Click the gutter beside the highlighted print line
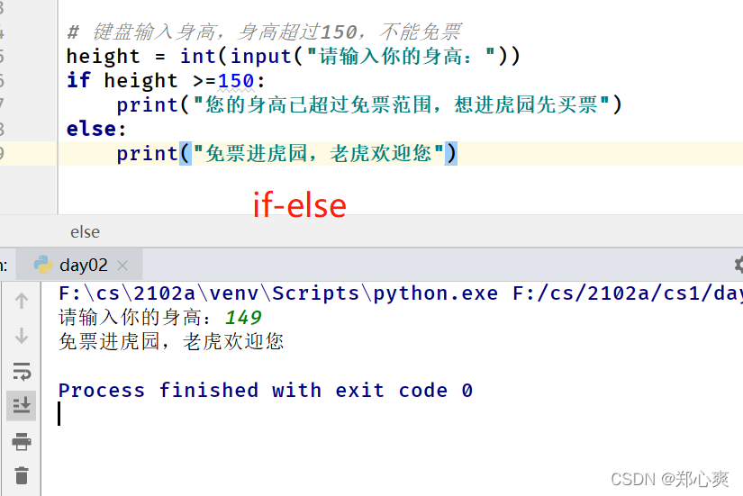Screen dimensions: 743x496 29,154
